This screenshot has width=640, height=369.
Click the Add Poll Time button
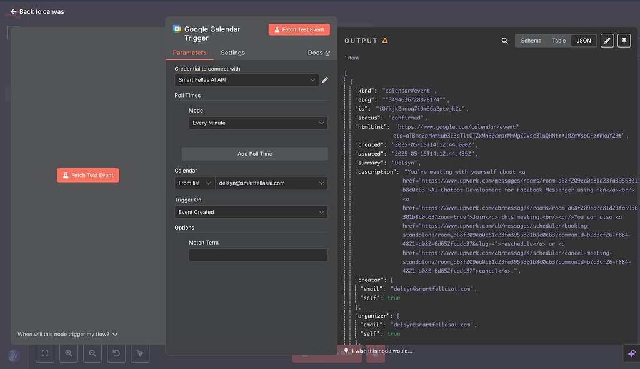254,154
